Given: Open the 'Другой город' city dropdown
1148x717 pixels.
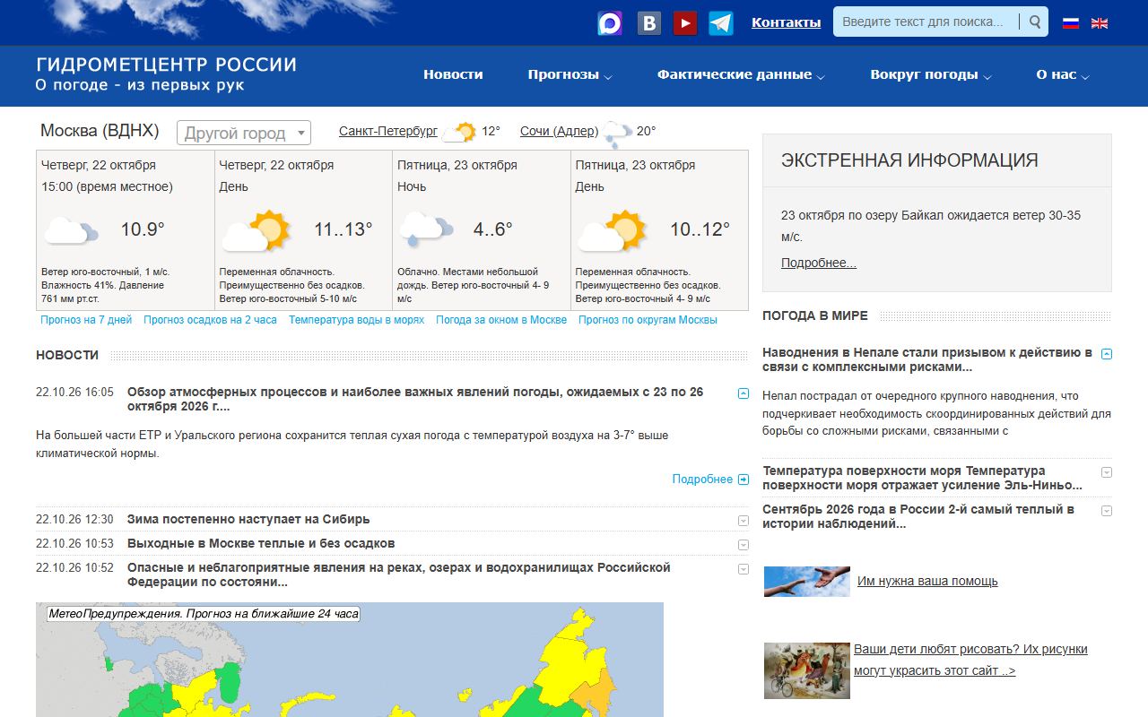Looking at the screenshot, I should 244,133.
